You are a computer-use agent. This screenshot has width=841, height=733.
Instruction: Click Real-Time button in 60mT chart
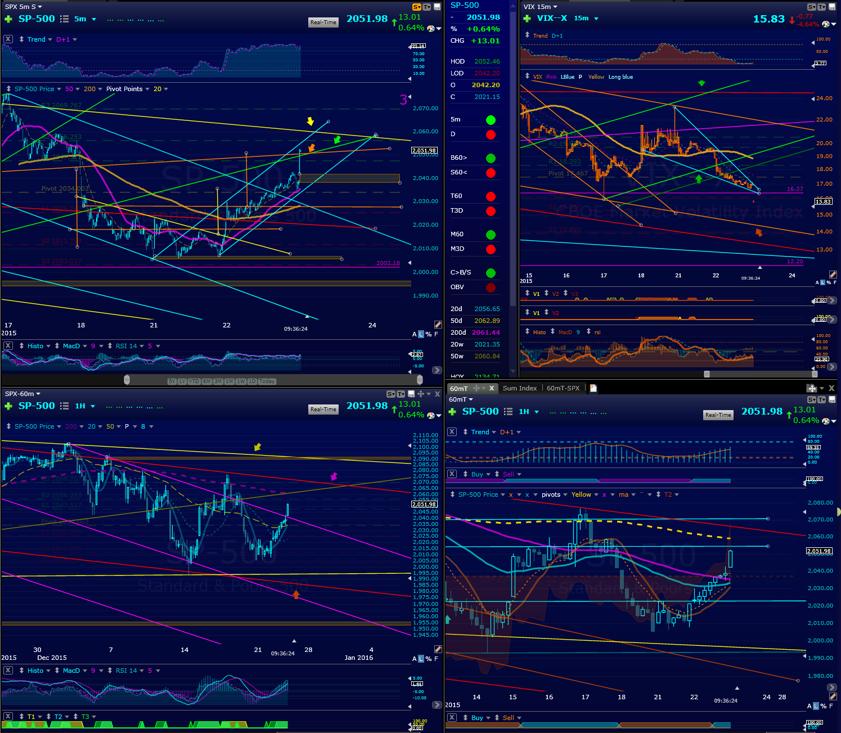click(718, 415)
